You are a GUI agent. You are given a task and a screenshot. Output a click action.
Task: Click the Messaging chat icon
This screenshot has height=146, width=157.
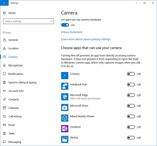pyautogui.click(x=4, y=142)
